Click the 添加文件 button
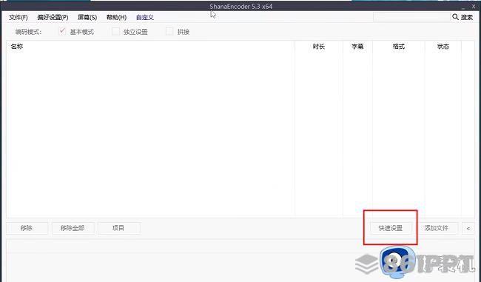Image resolution: width=481 pixels, height=282 pixels. coord(437,228)
